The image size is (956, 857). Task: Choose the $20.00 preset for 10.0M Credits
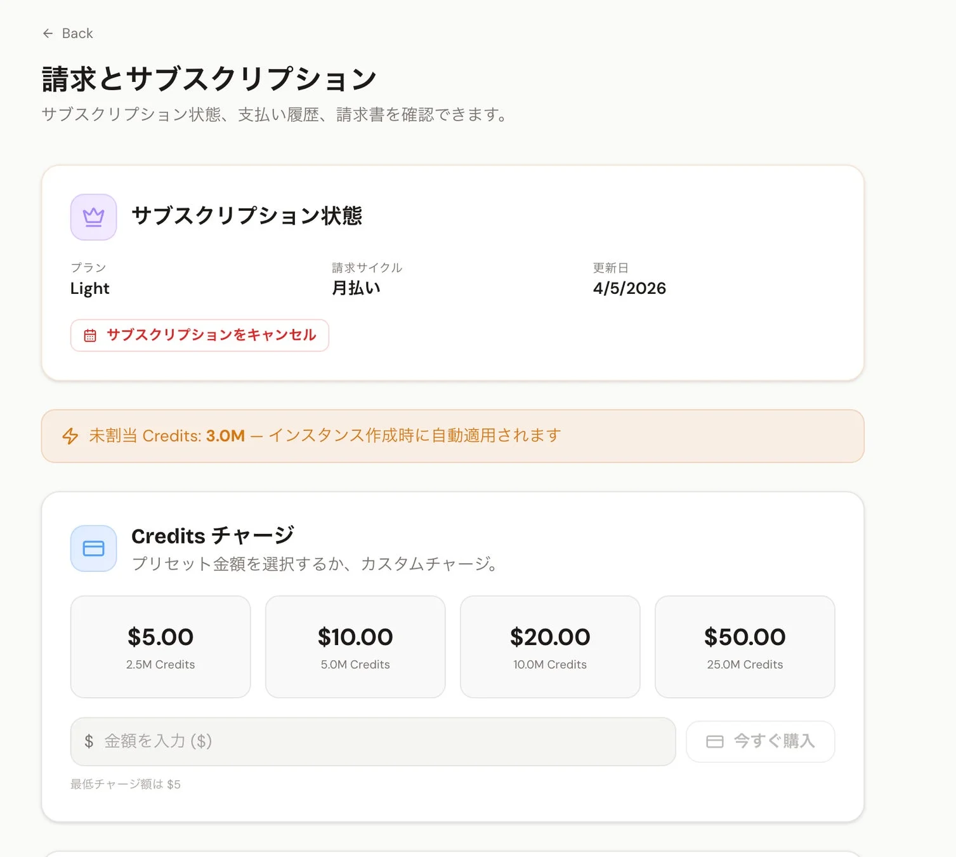(x=550, y=646)
